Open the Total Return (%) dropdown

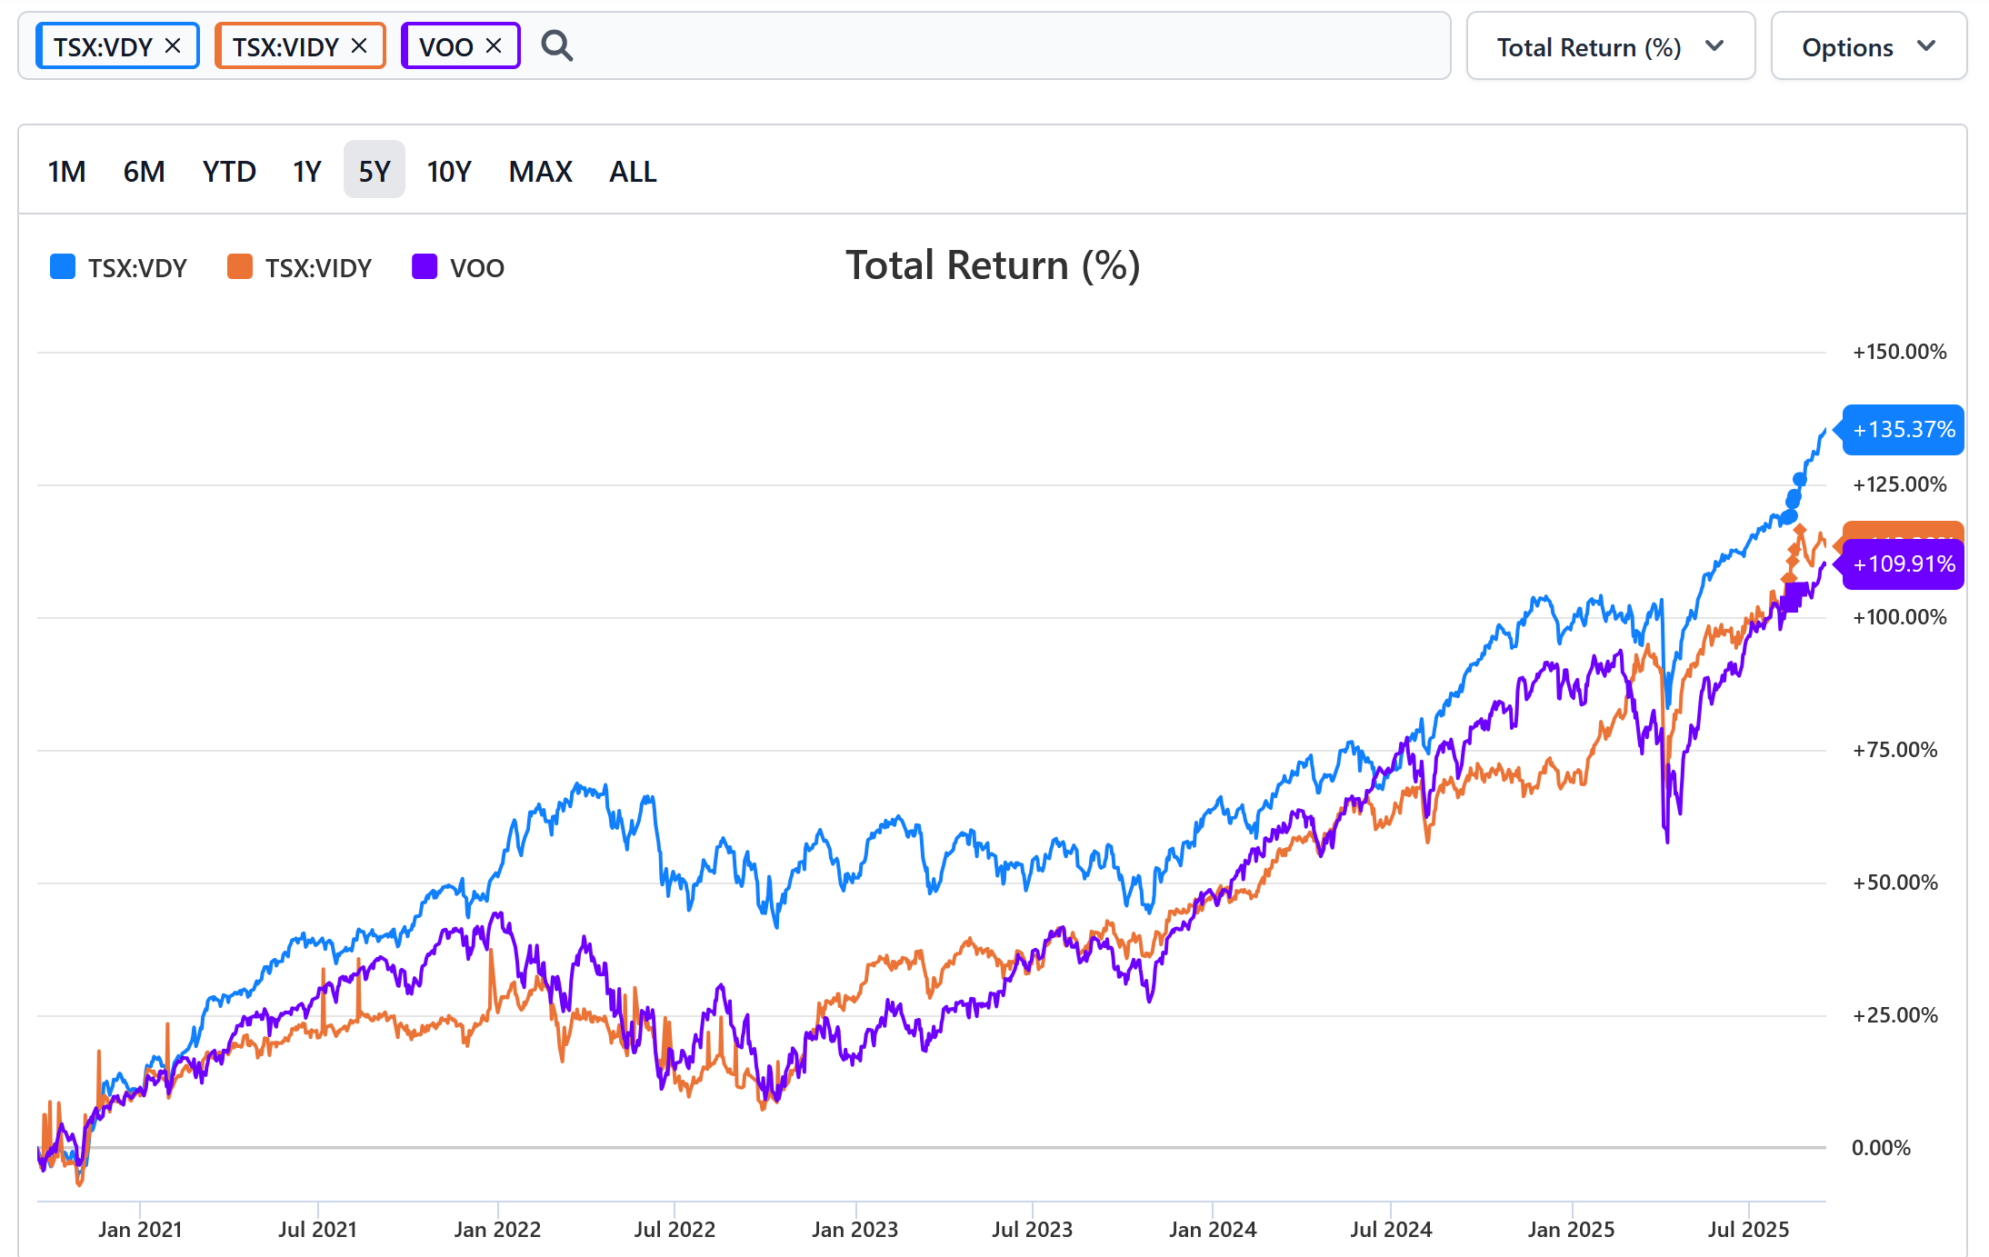tap(1611, 46)
